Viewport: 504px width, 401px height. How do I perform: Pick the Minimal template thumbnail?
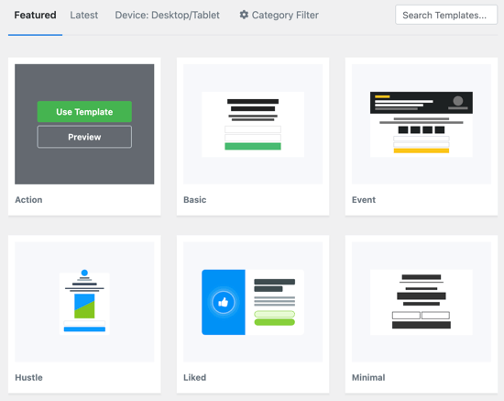(422, 302)
